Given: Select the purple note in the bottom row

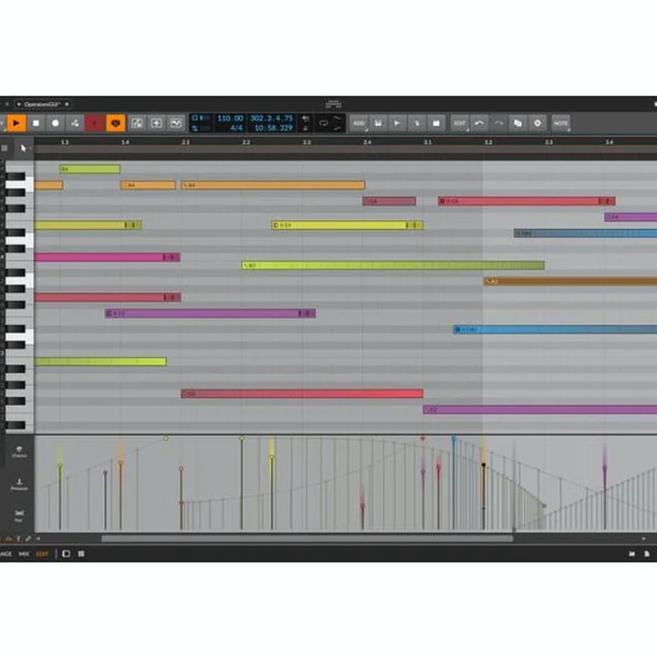Looking at the screenshot, I should tap(540, 410).
